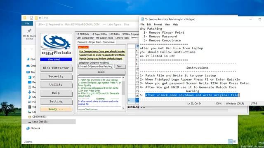Switch to the ME support Tools tab
Screen dimensions: 264x148
(104, 38)
